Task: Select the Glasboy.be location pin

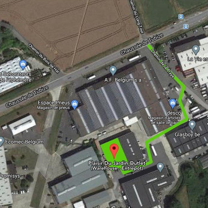Action: coord(192,125)
